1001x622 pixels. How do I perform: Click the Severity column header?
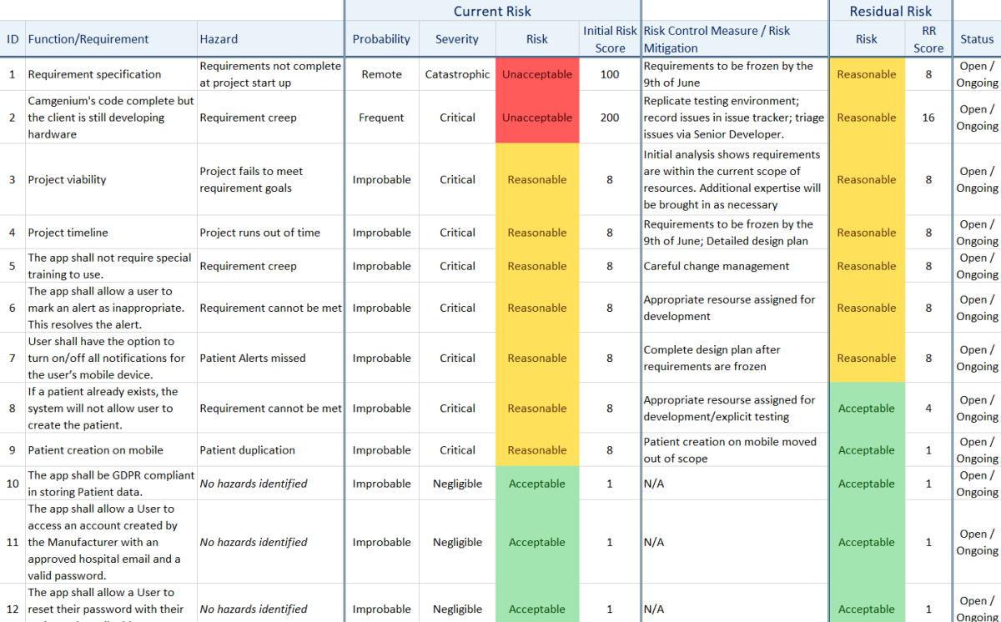pyautogui.click(x=457, y=39)
